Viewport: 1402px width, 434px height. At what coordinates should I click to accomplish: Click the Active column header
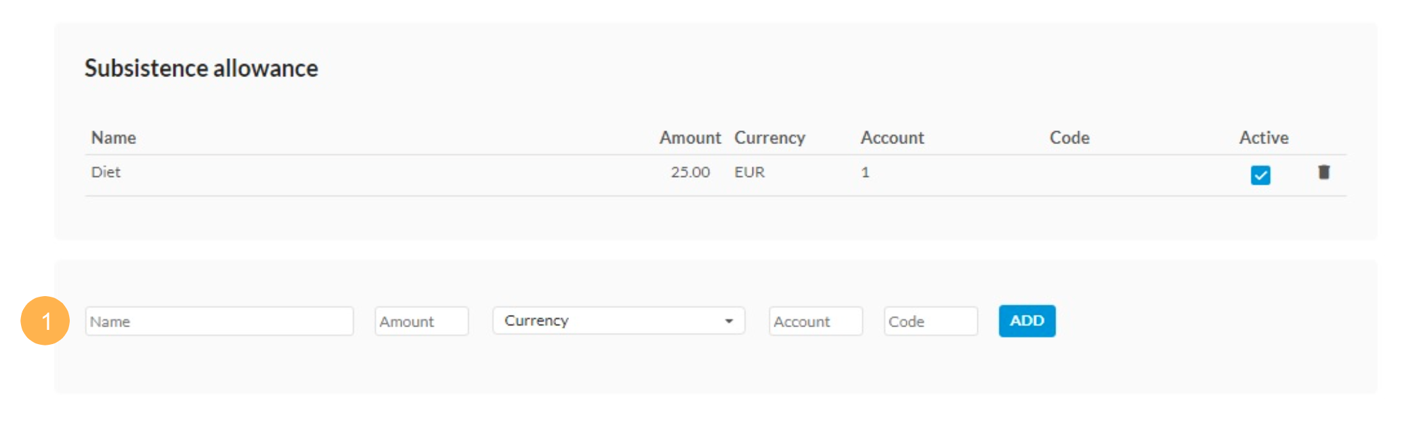(1263, 138)
